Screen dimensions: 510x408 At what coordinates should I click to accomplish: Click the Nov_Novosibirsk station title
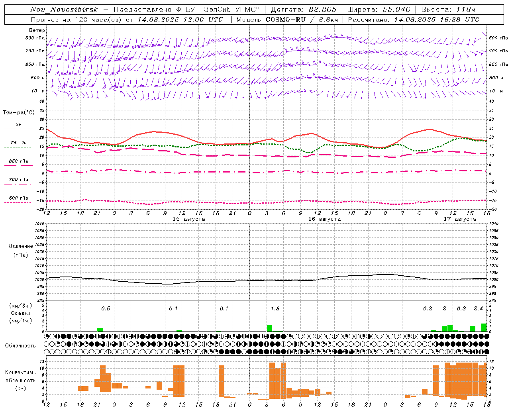tap(64, 10)
